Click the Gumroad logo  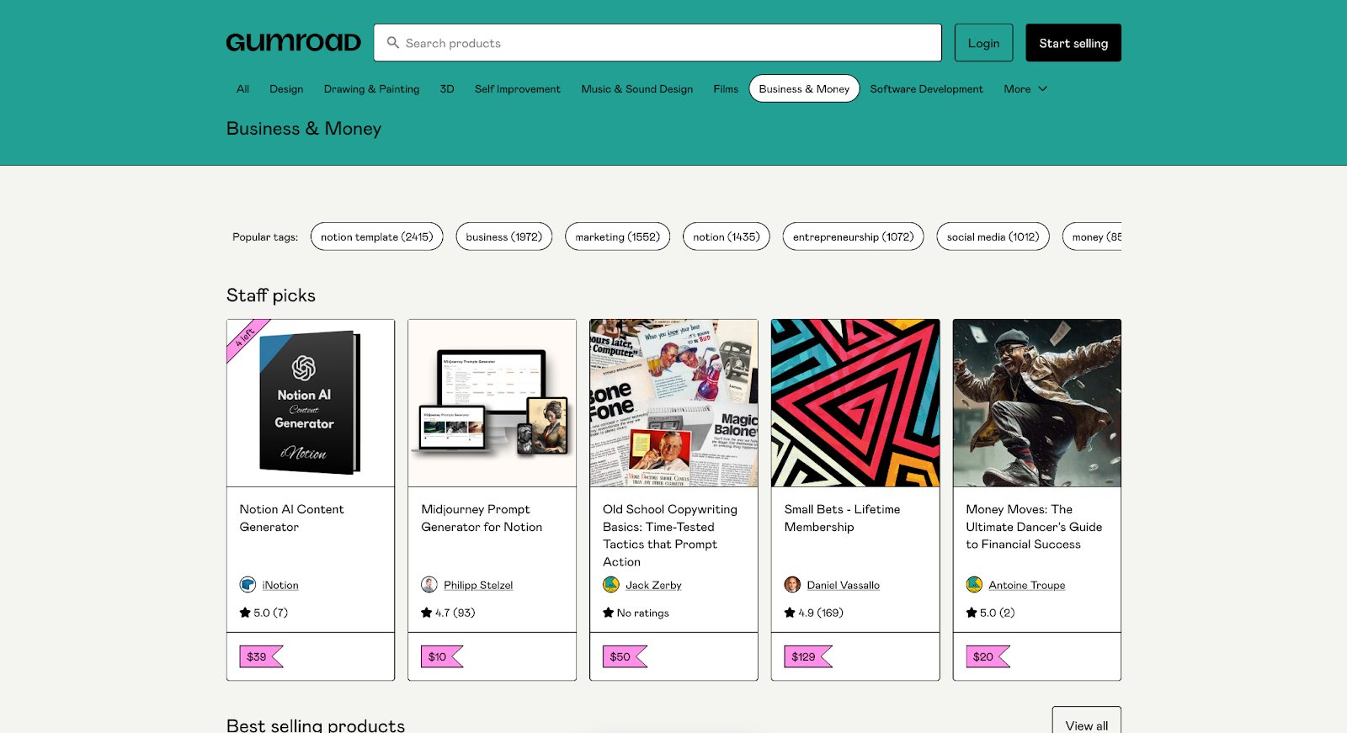[293, 43]
